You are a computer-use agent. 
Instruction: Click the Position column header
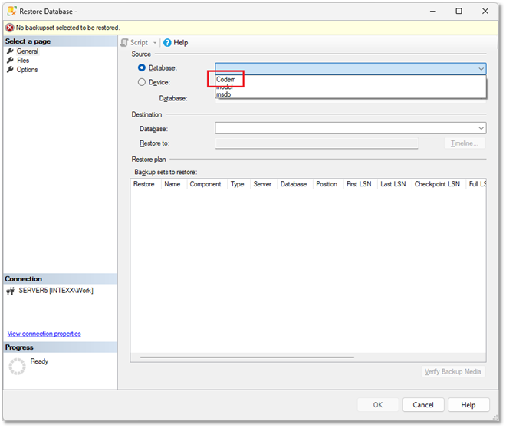(x=327, y=184)
